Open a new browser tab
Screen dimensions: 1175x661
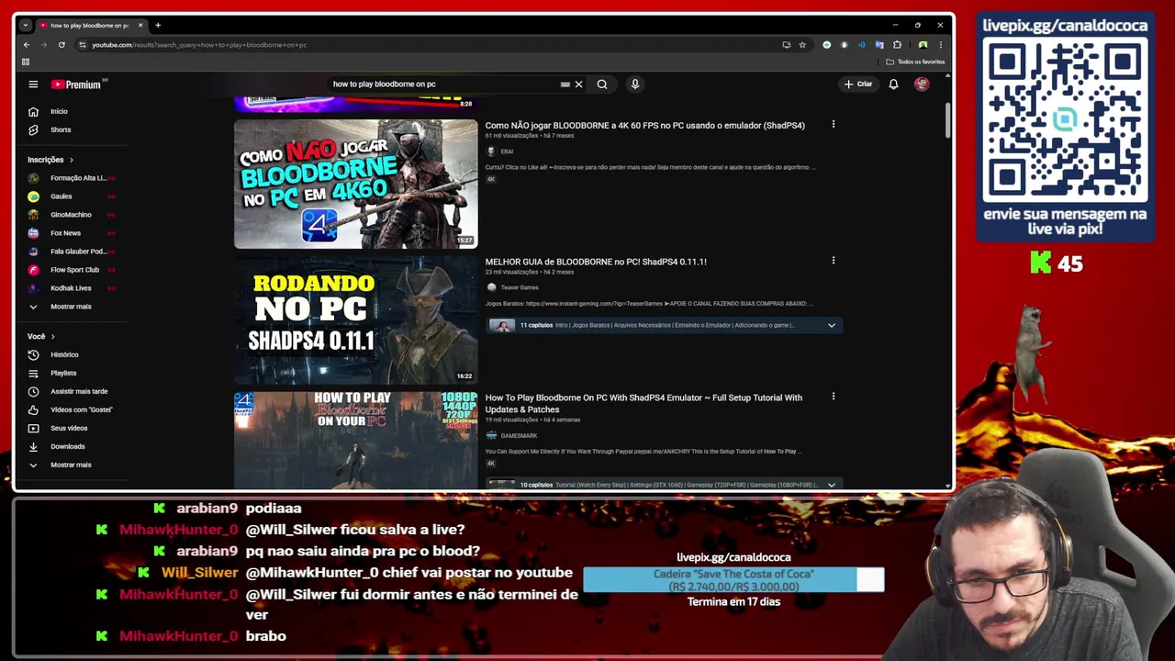[x=158, y=25]
